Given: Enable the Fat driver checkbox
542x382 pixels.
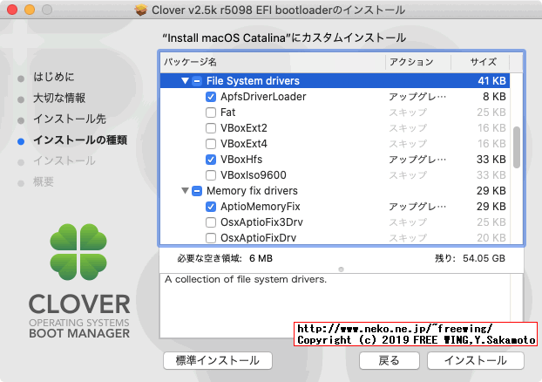Looking at the screenshot, I should click(x=211, y=113).
